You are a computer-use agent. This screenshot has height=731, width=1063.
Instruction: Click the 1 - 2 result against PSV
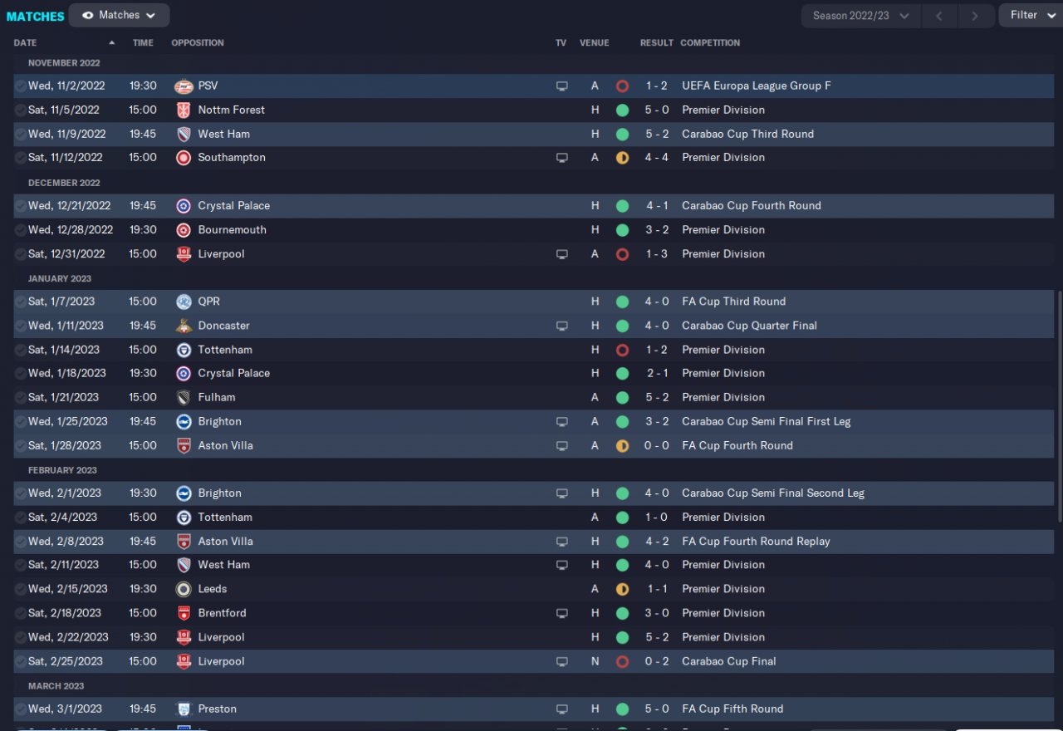coord(656,86)
